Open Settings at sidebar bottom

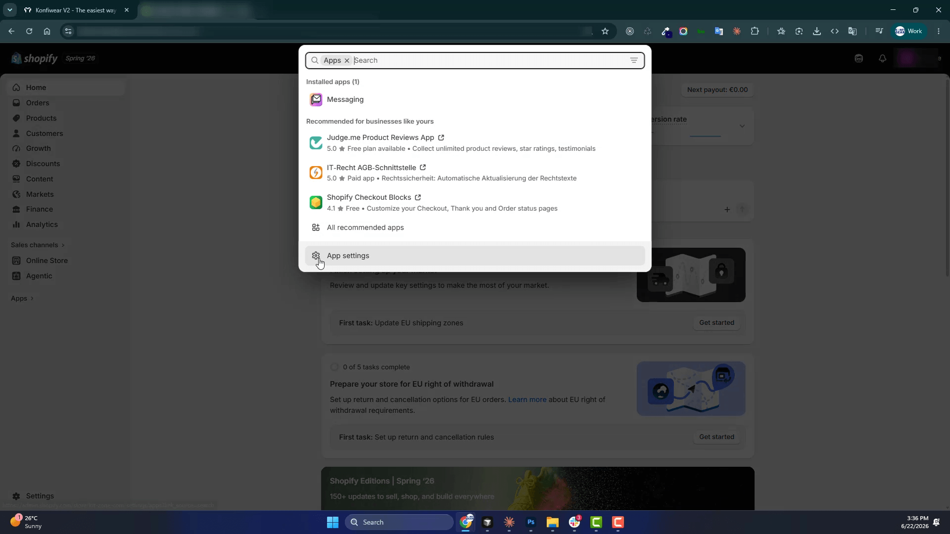click(65, 496)
